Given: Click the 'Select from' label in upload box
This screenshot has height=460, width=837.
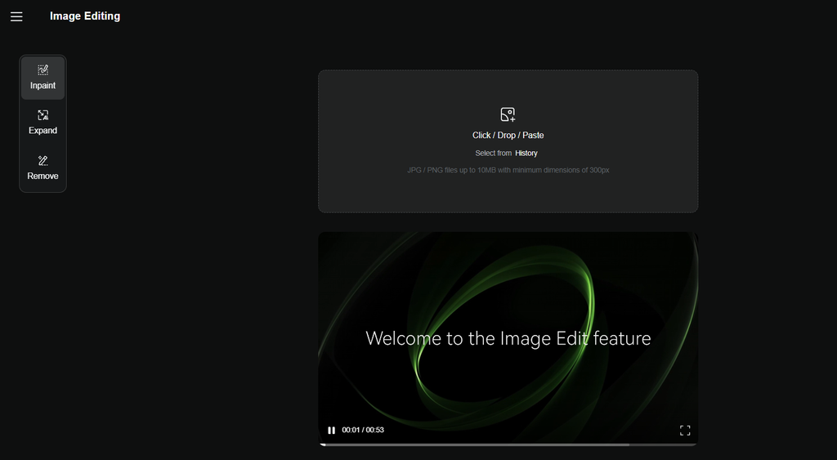Looking at the screenshot, I should click(x=493, y=154).
